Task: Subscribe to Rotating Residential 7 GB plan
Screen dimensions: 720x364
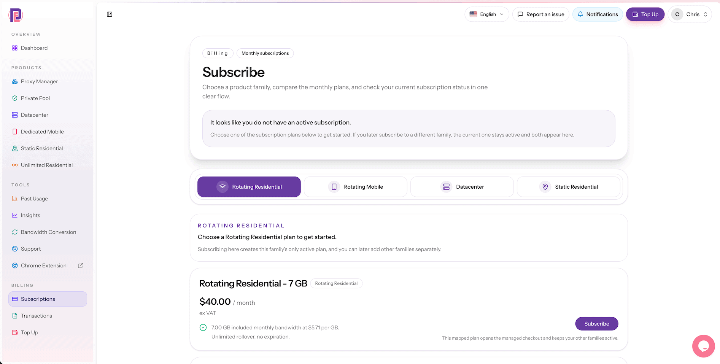Action: tap(596, 324)
